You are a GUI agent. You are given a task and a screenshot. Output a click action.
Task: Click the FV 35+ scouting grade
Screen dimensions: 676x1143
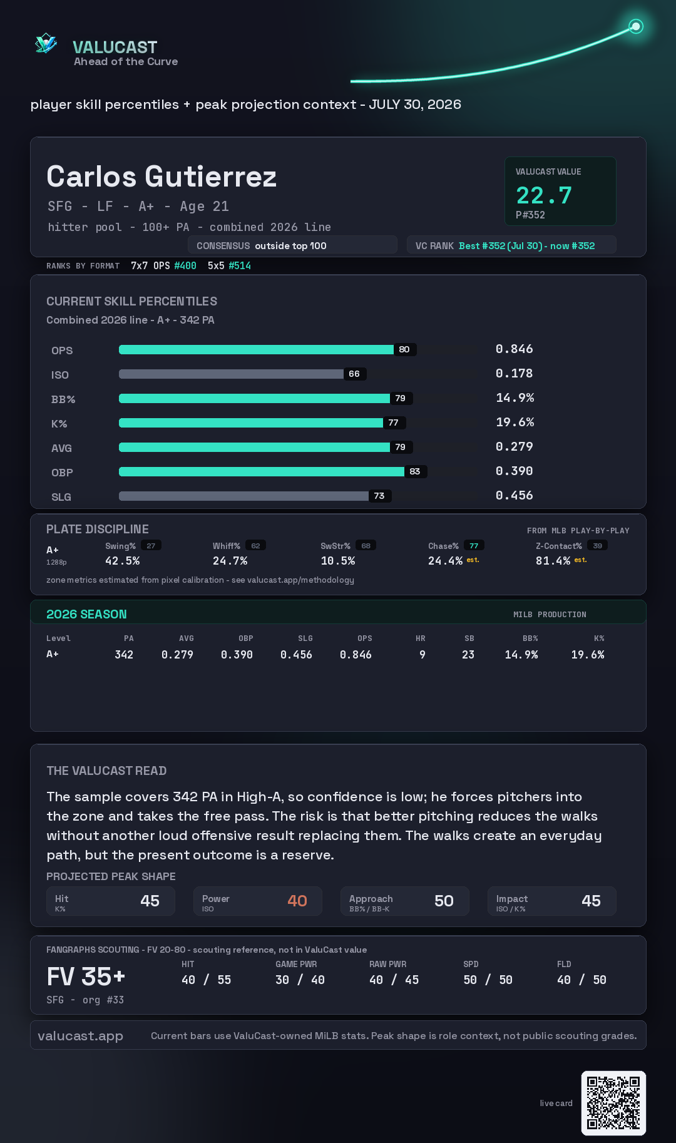tap(86, 976)
